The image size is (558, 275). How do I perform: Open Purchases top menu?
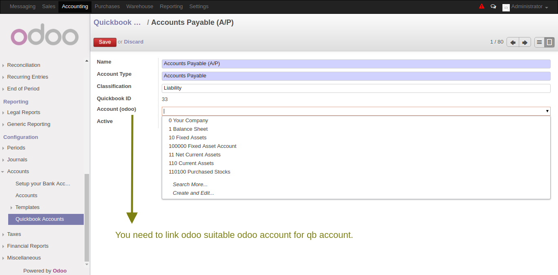click(107, 7)
